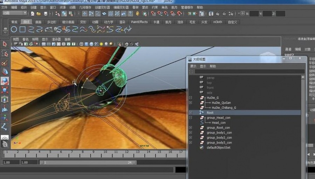Open a scene with the folder icon
315x179 pixels.
(39, 14)
